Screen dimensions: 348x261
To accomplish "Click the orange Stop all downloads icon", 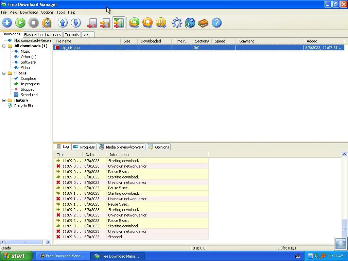I will (x=147, y=23).
